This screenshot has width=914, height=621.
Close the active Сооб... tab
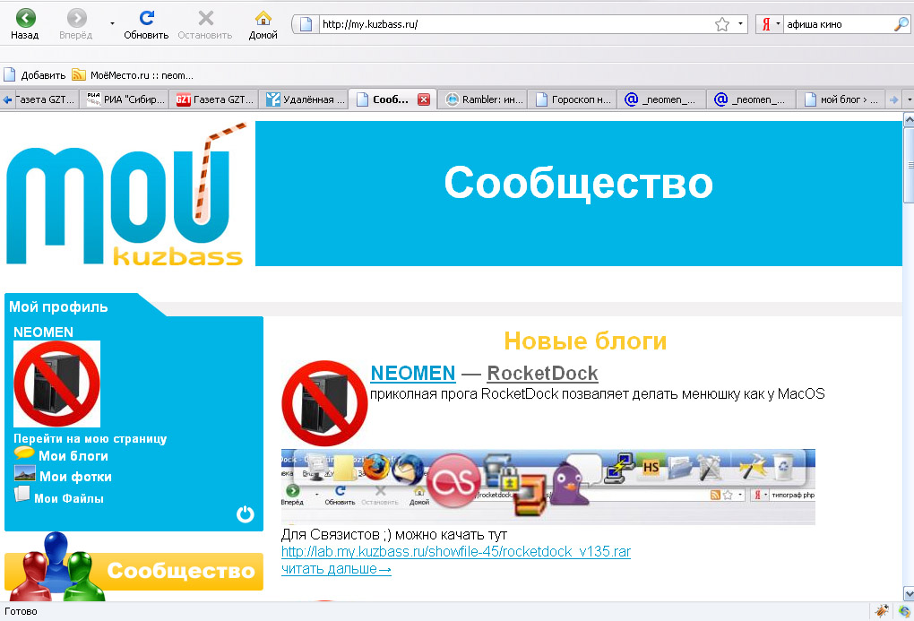(x=424, y=99)
